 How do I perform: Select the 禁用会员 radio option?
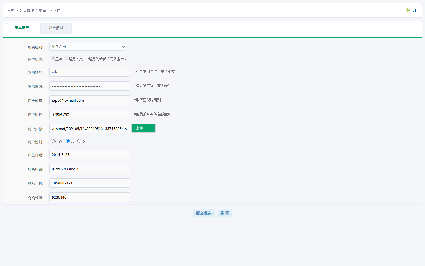tap(66, 58)
